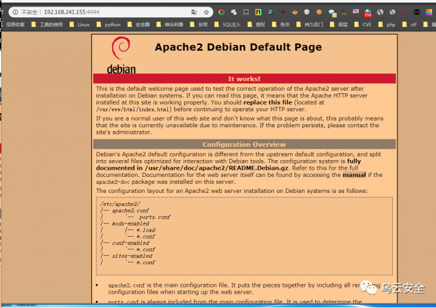Click the multicolor grid extension icon
This screenshot has width=436, height=308.
[429, 12]
